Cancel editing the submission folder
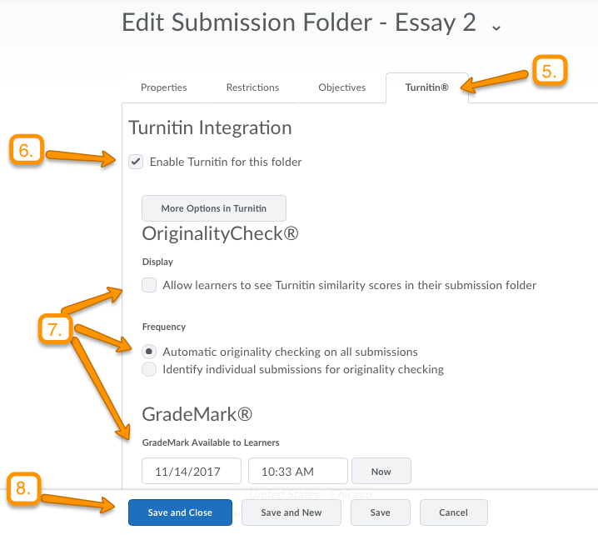The width and height of the screenshot is (598, 535). [x=453, y=512]
